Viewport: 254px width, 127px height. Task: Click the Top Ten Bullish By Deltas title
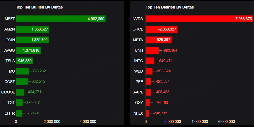coord(39,7)
